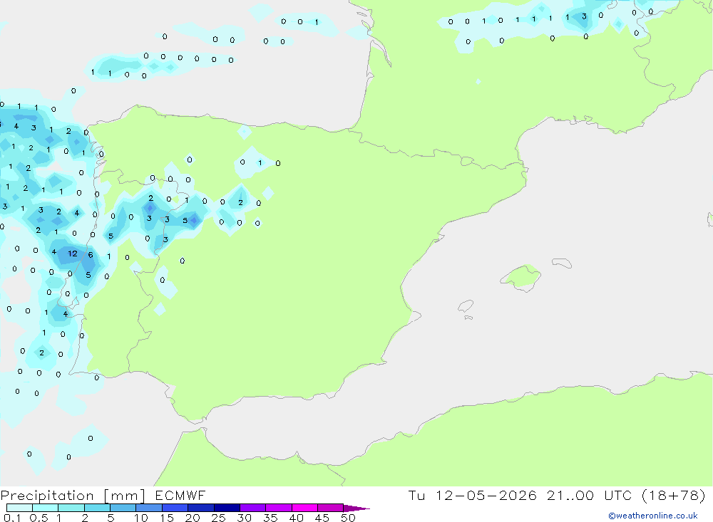Click the '6' value beside the 12
Screen dimensions: 713x522
pyautogui.click(x=91, y=255)
